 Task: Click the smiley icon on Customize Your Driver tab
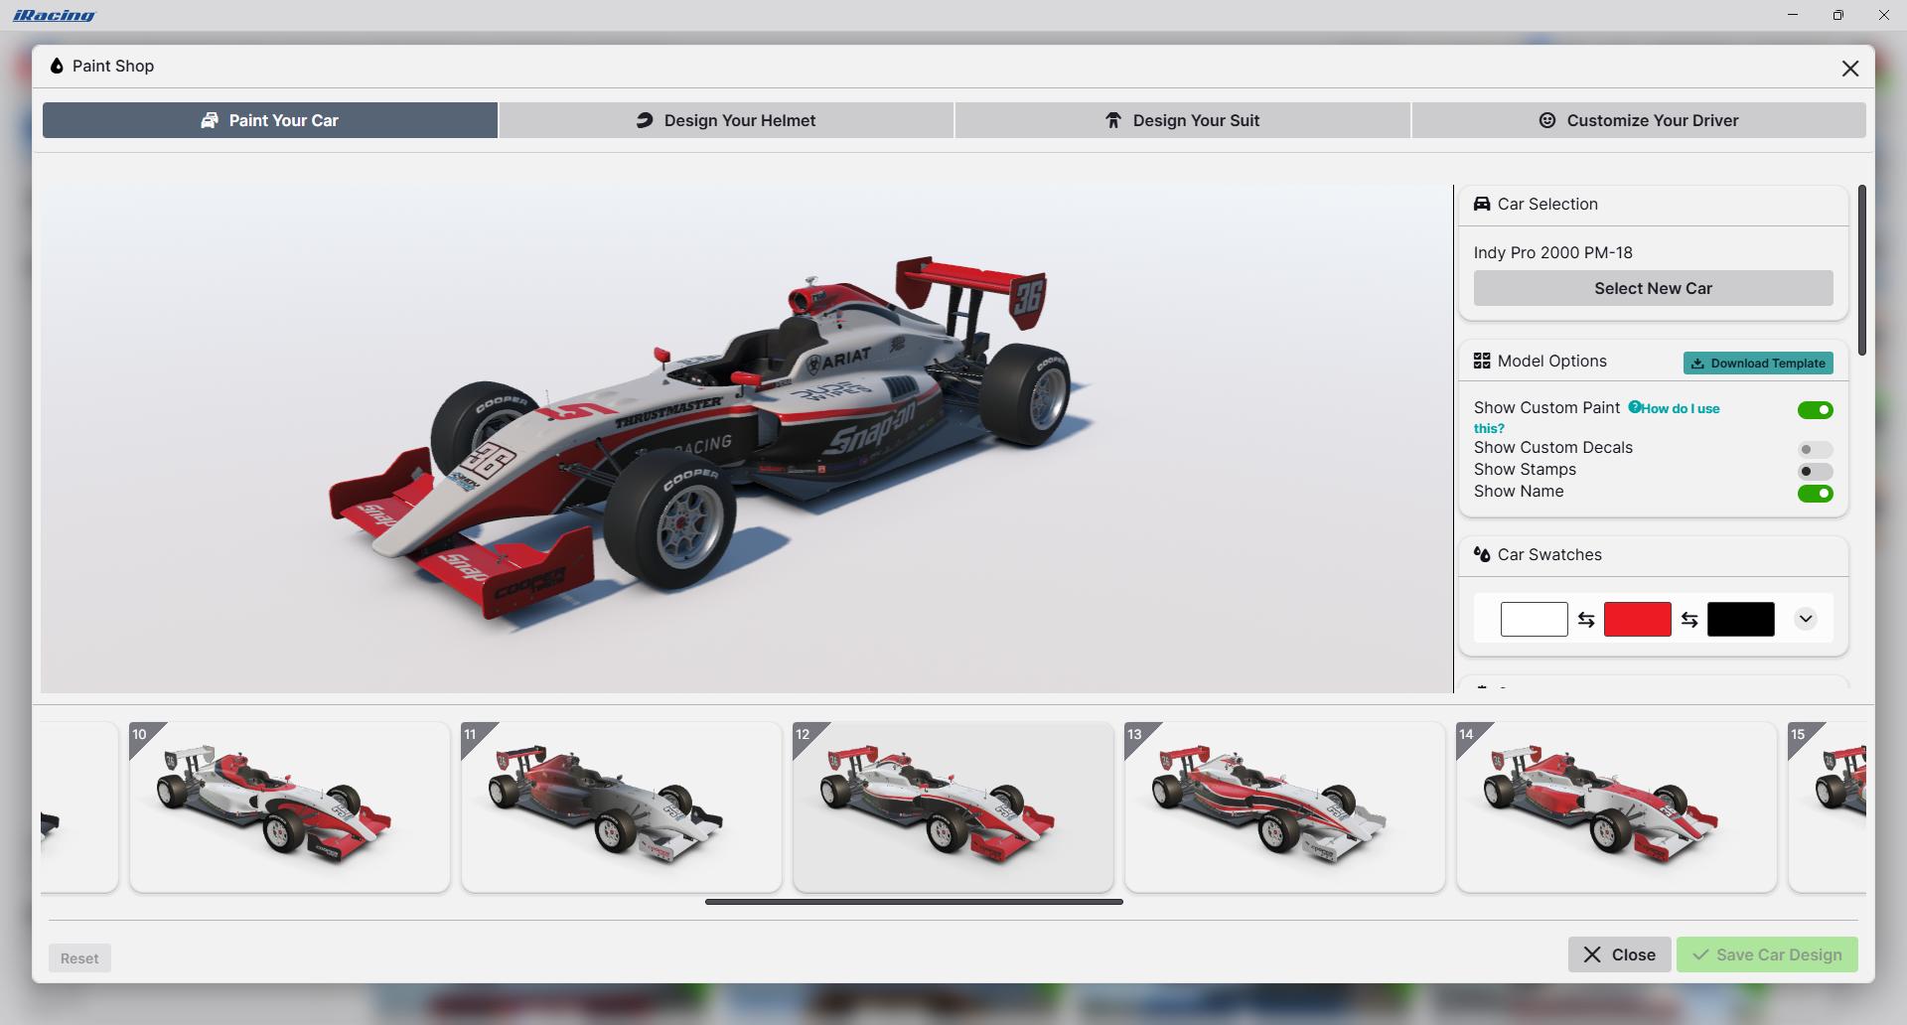(1546, 119)
